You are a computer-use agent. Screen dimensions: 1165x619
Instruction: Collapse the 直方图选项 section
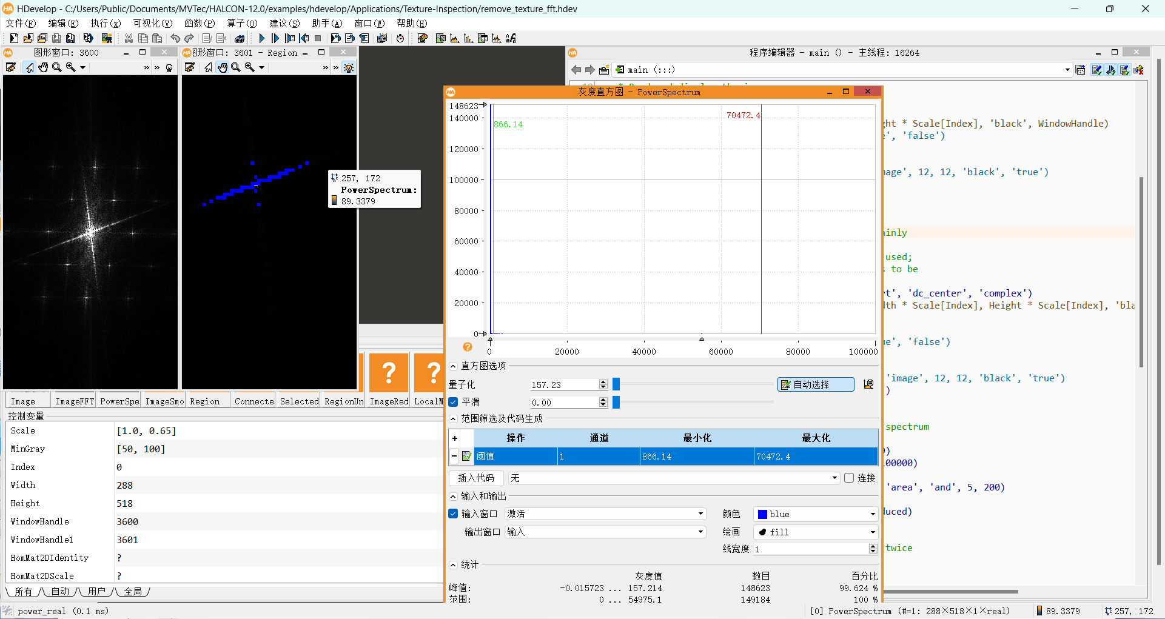tap(453, 366)
